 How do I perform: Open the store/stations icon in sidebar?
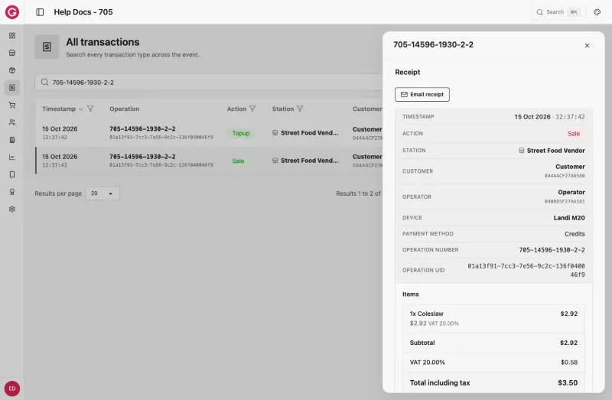12,53
